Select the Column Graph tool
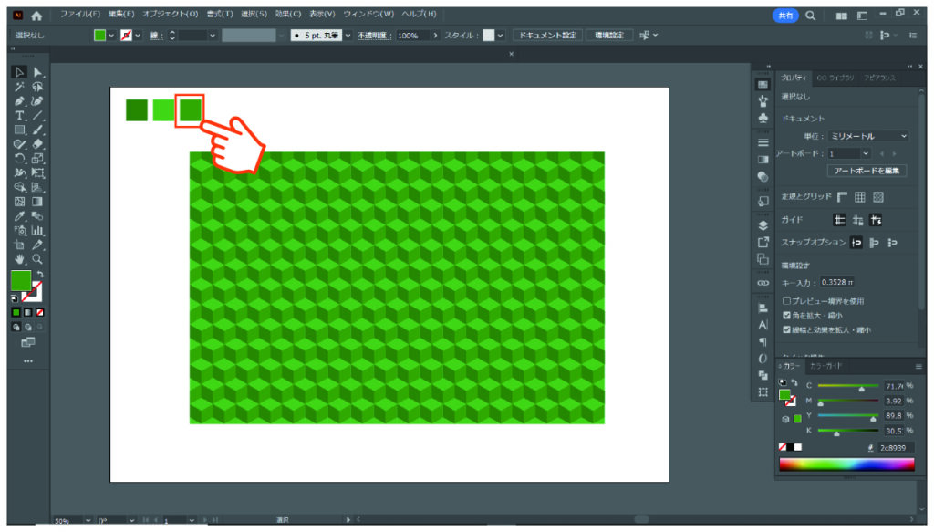Viewport: 934px width, 532px height. coord(37,230)
